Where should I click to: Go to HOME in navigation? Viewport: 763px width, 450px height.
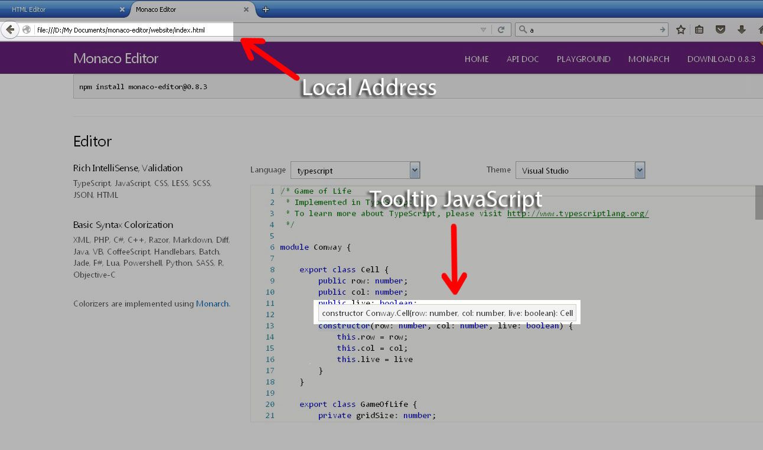[477, 59]
